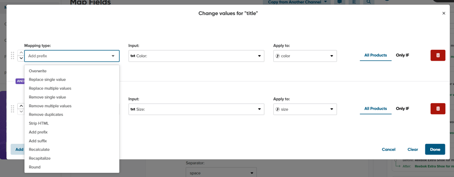Select Replace multiple values option
454x177 pixels.
pyautogui.click(x=72, y=88)
